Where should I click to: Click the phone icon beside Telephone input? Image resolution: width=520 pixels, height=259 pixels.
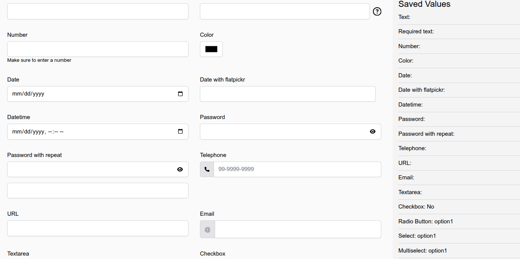tap(207, 169)
